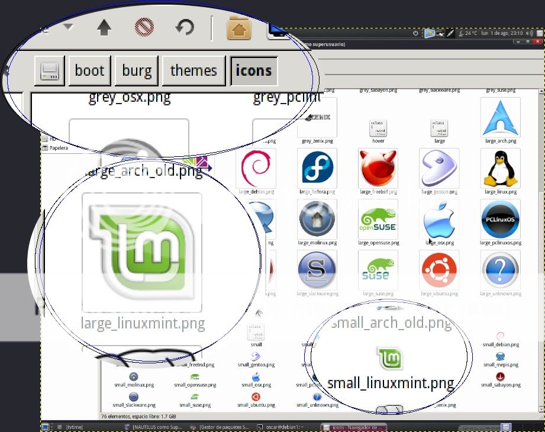Select the small_opensuse.png icon
Screen dimensions: 545x432
[x=195, y=377]
